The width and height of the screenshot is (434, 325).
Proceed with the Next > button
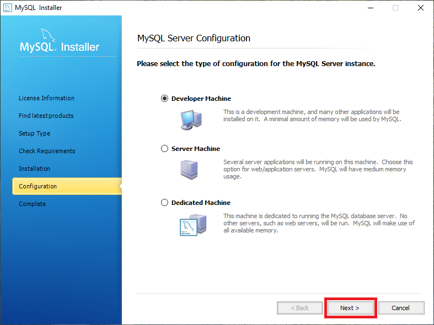[350, 308]
